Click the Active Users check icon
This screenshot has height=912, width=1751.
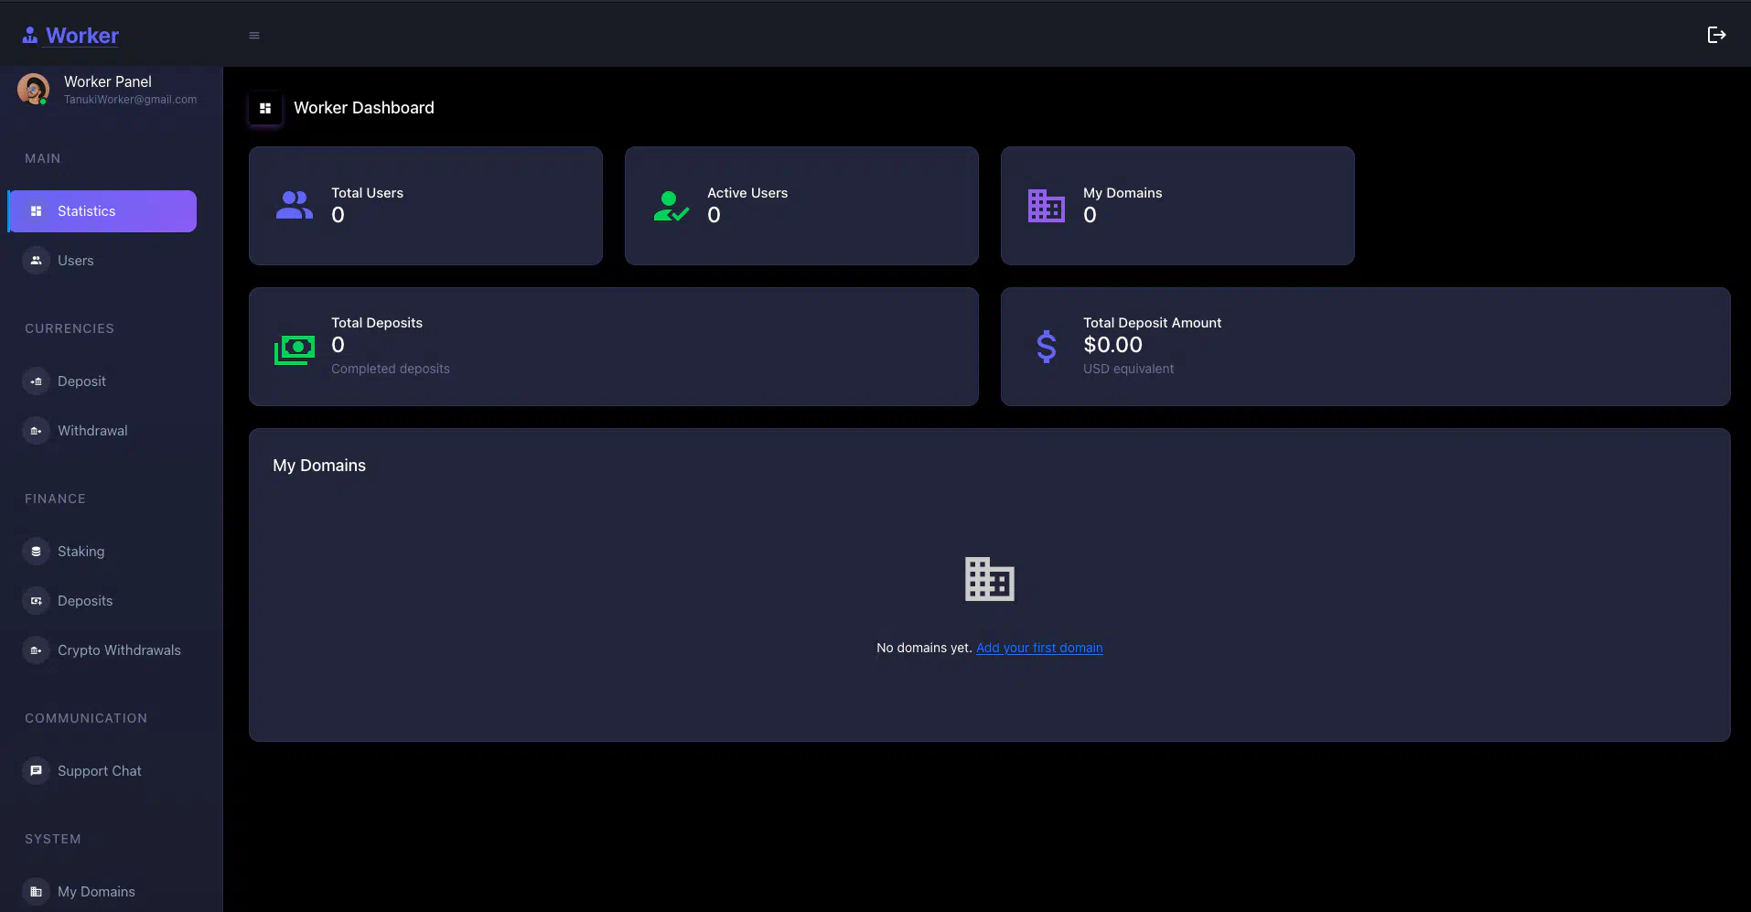pos(671,206)
